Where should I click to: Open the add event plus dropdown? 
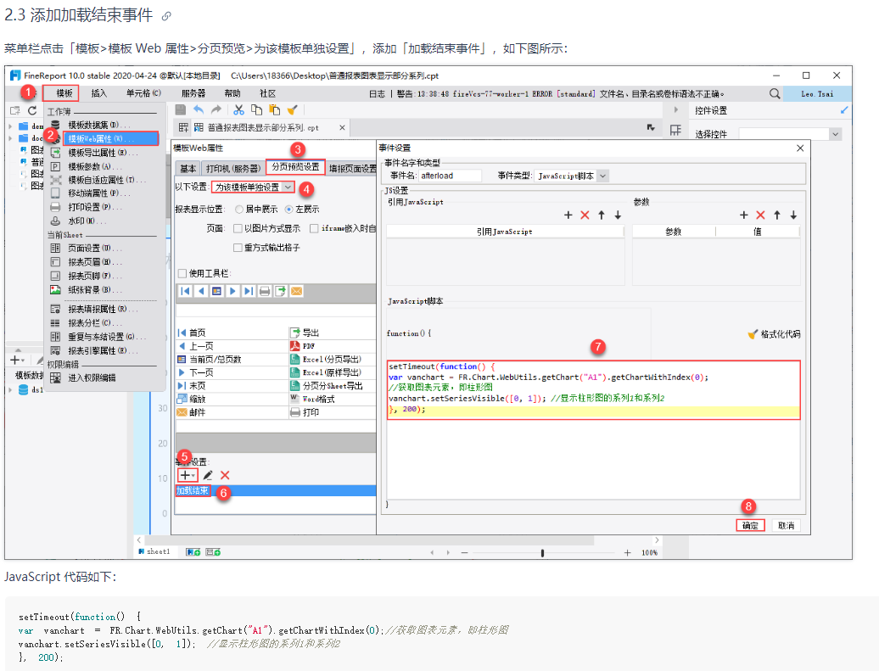pyautogui.click(x=188, y=475)
